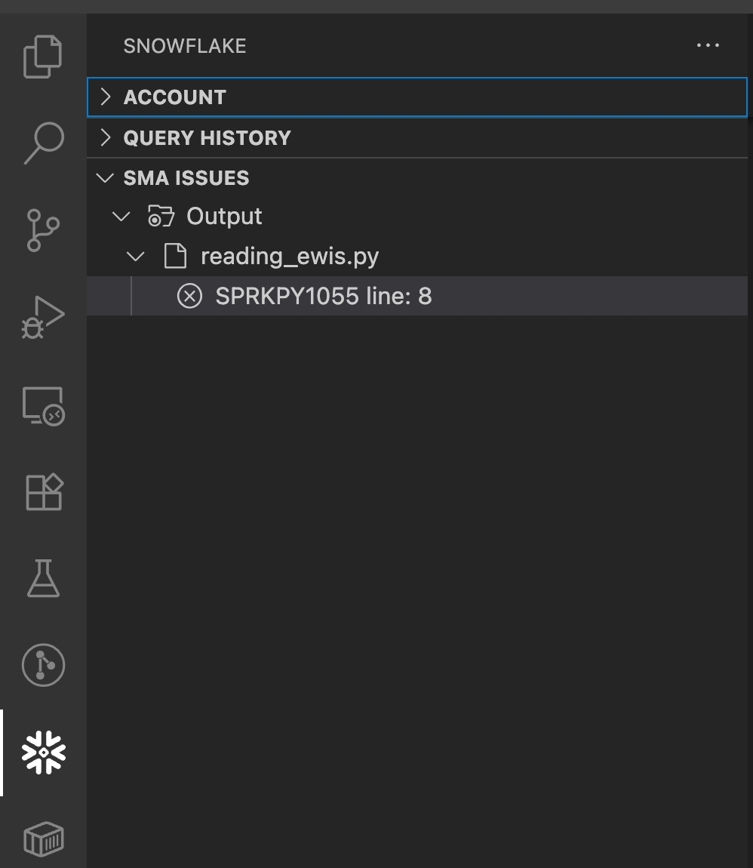Open the Testing flask view
Screen dimensions: 753x868
coord(43,579)
